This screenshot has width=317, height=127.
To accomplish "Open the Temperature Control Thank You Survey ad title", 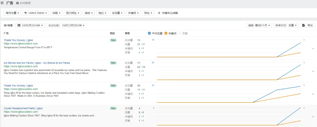I will pos(18,40).
